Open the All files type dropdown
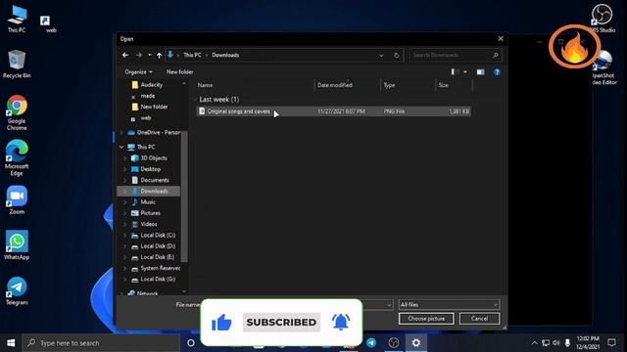 (449, 305)
